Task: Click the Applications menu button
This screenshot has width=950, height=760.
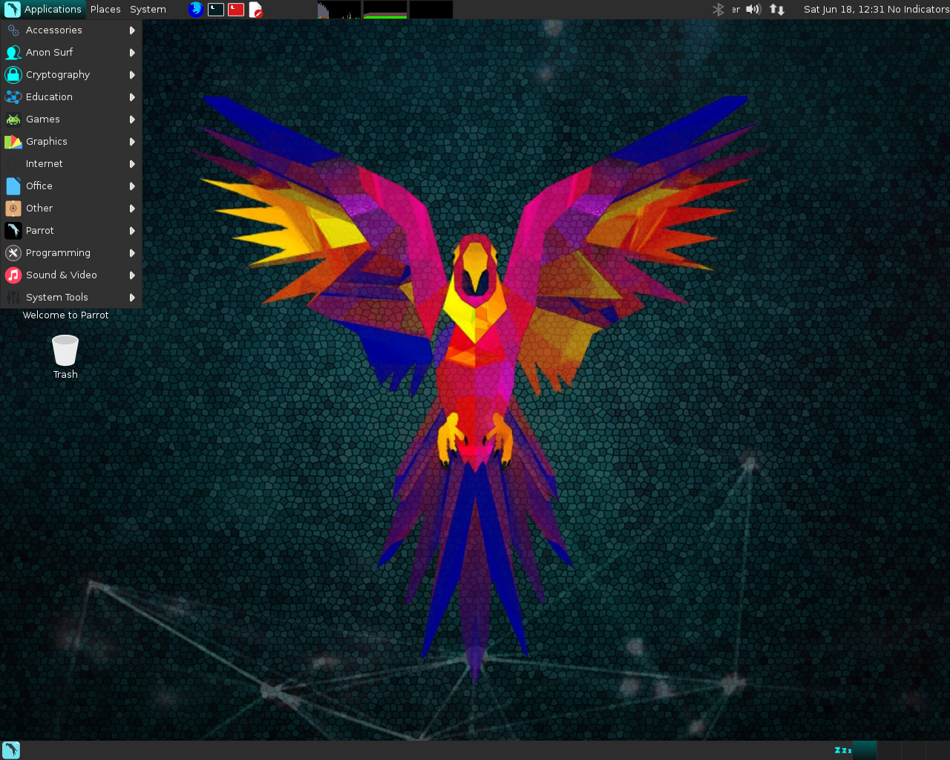Action: coord(43,10)
